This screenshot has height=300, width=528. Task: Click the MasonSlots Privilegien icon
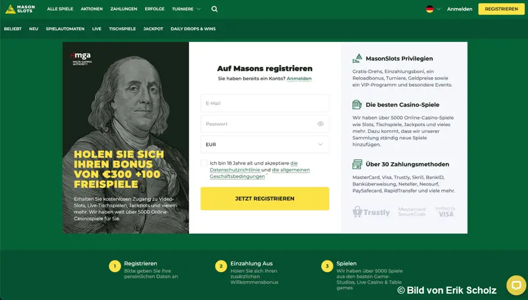click(x=357, y=59)
